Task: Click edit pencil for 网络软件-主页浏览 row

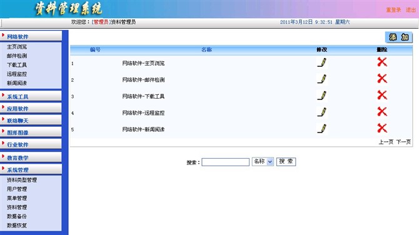Action: coord(322,62)
